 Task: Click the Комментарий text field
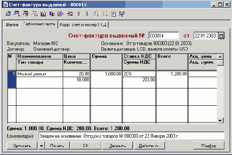point(131,136)
